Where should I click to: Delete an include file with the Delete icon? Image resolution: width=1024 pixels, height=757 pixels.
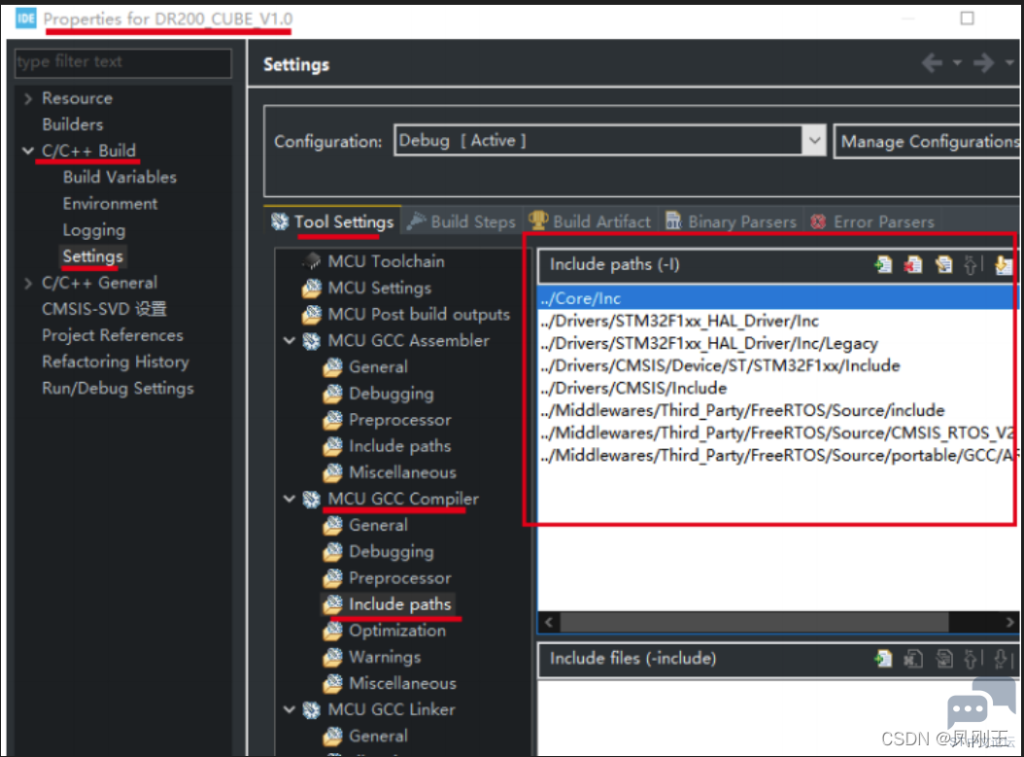pyautogui.click(x=913, y=659)
